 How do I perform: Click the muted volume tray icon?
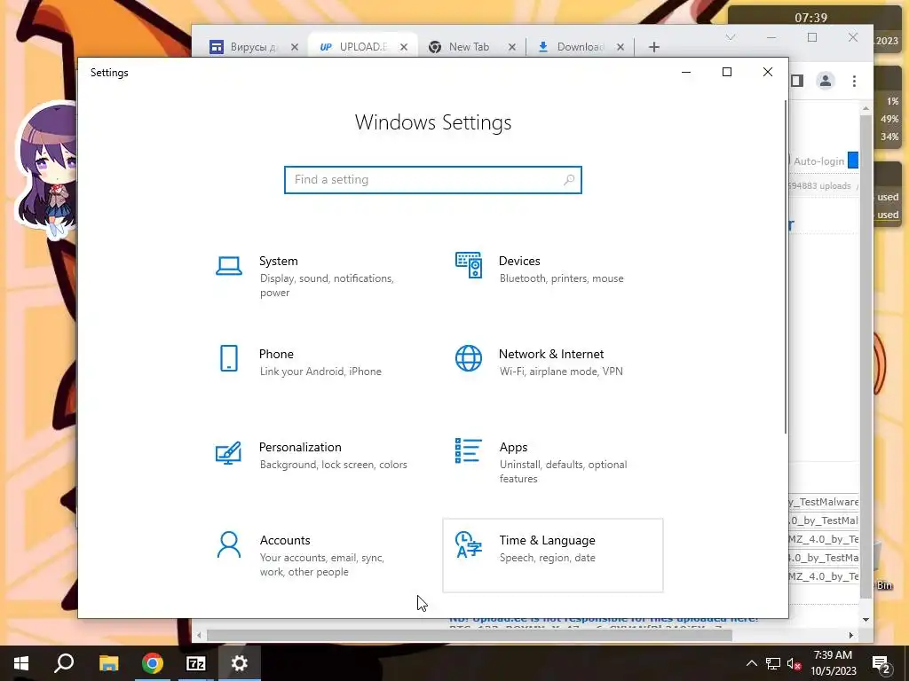tap(794, 663)
